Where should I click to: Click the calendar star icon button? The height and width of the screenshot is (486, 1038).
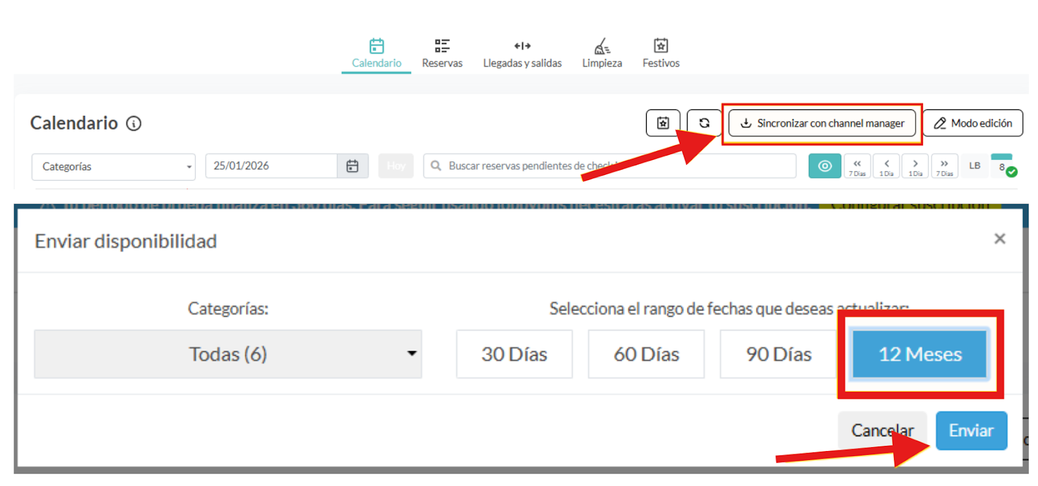click(x=662, y=123)
